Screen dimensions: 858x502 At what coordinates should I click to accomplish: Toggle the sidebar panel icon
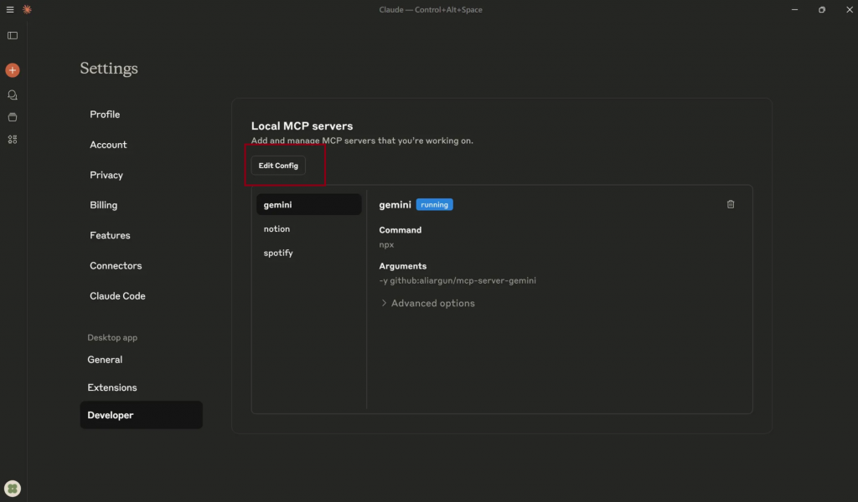click(x=12, y=35)
